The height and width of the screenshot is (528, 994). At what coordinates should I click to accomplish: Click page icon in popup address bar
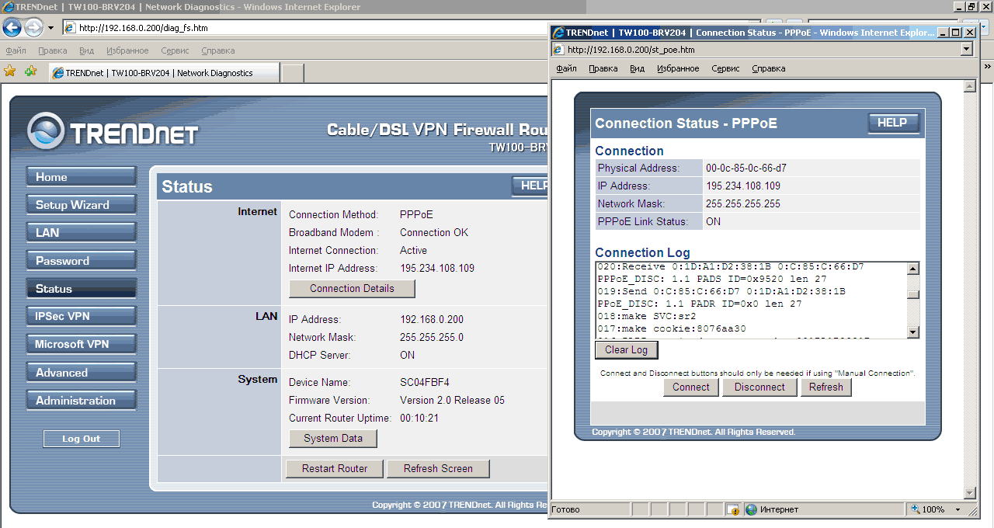(558, 50)
